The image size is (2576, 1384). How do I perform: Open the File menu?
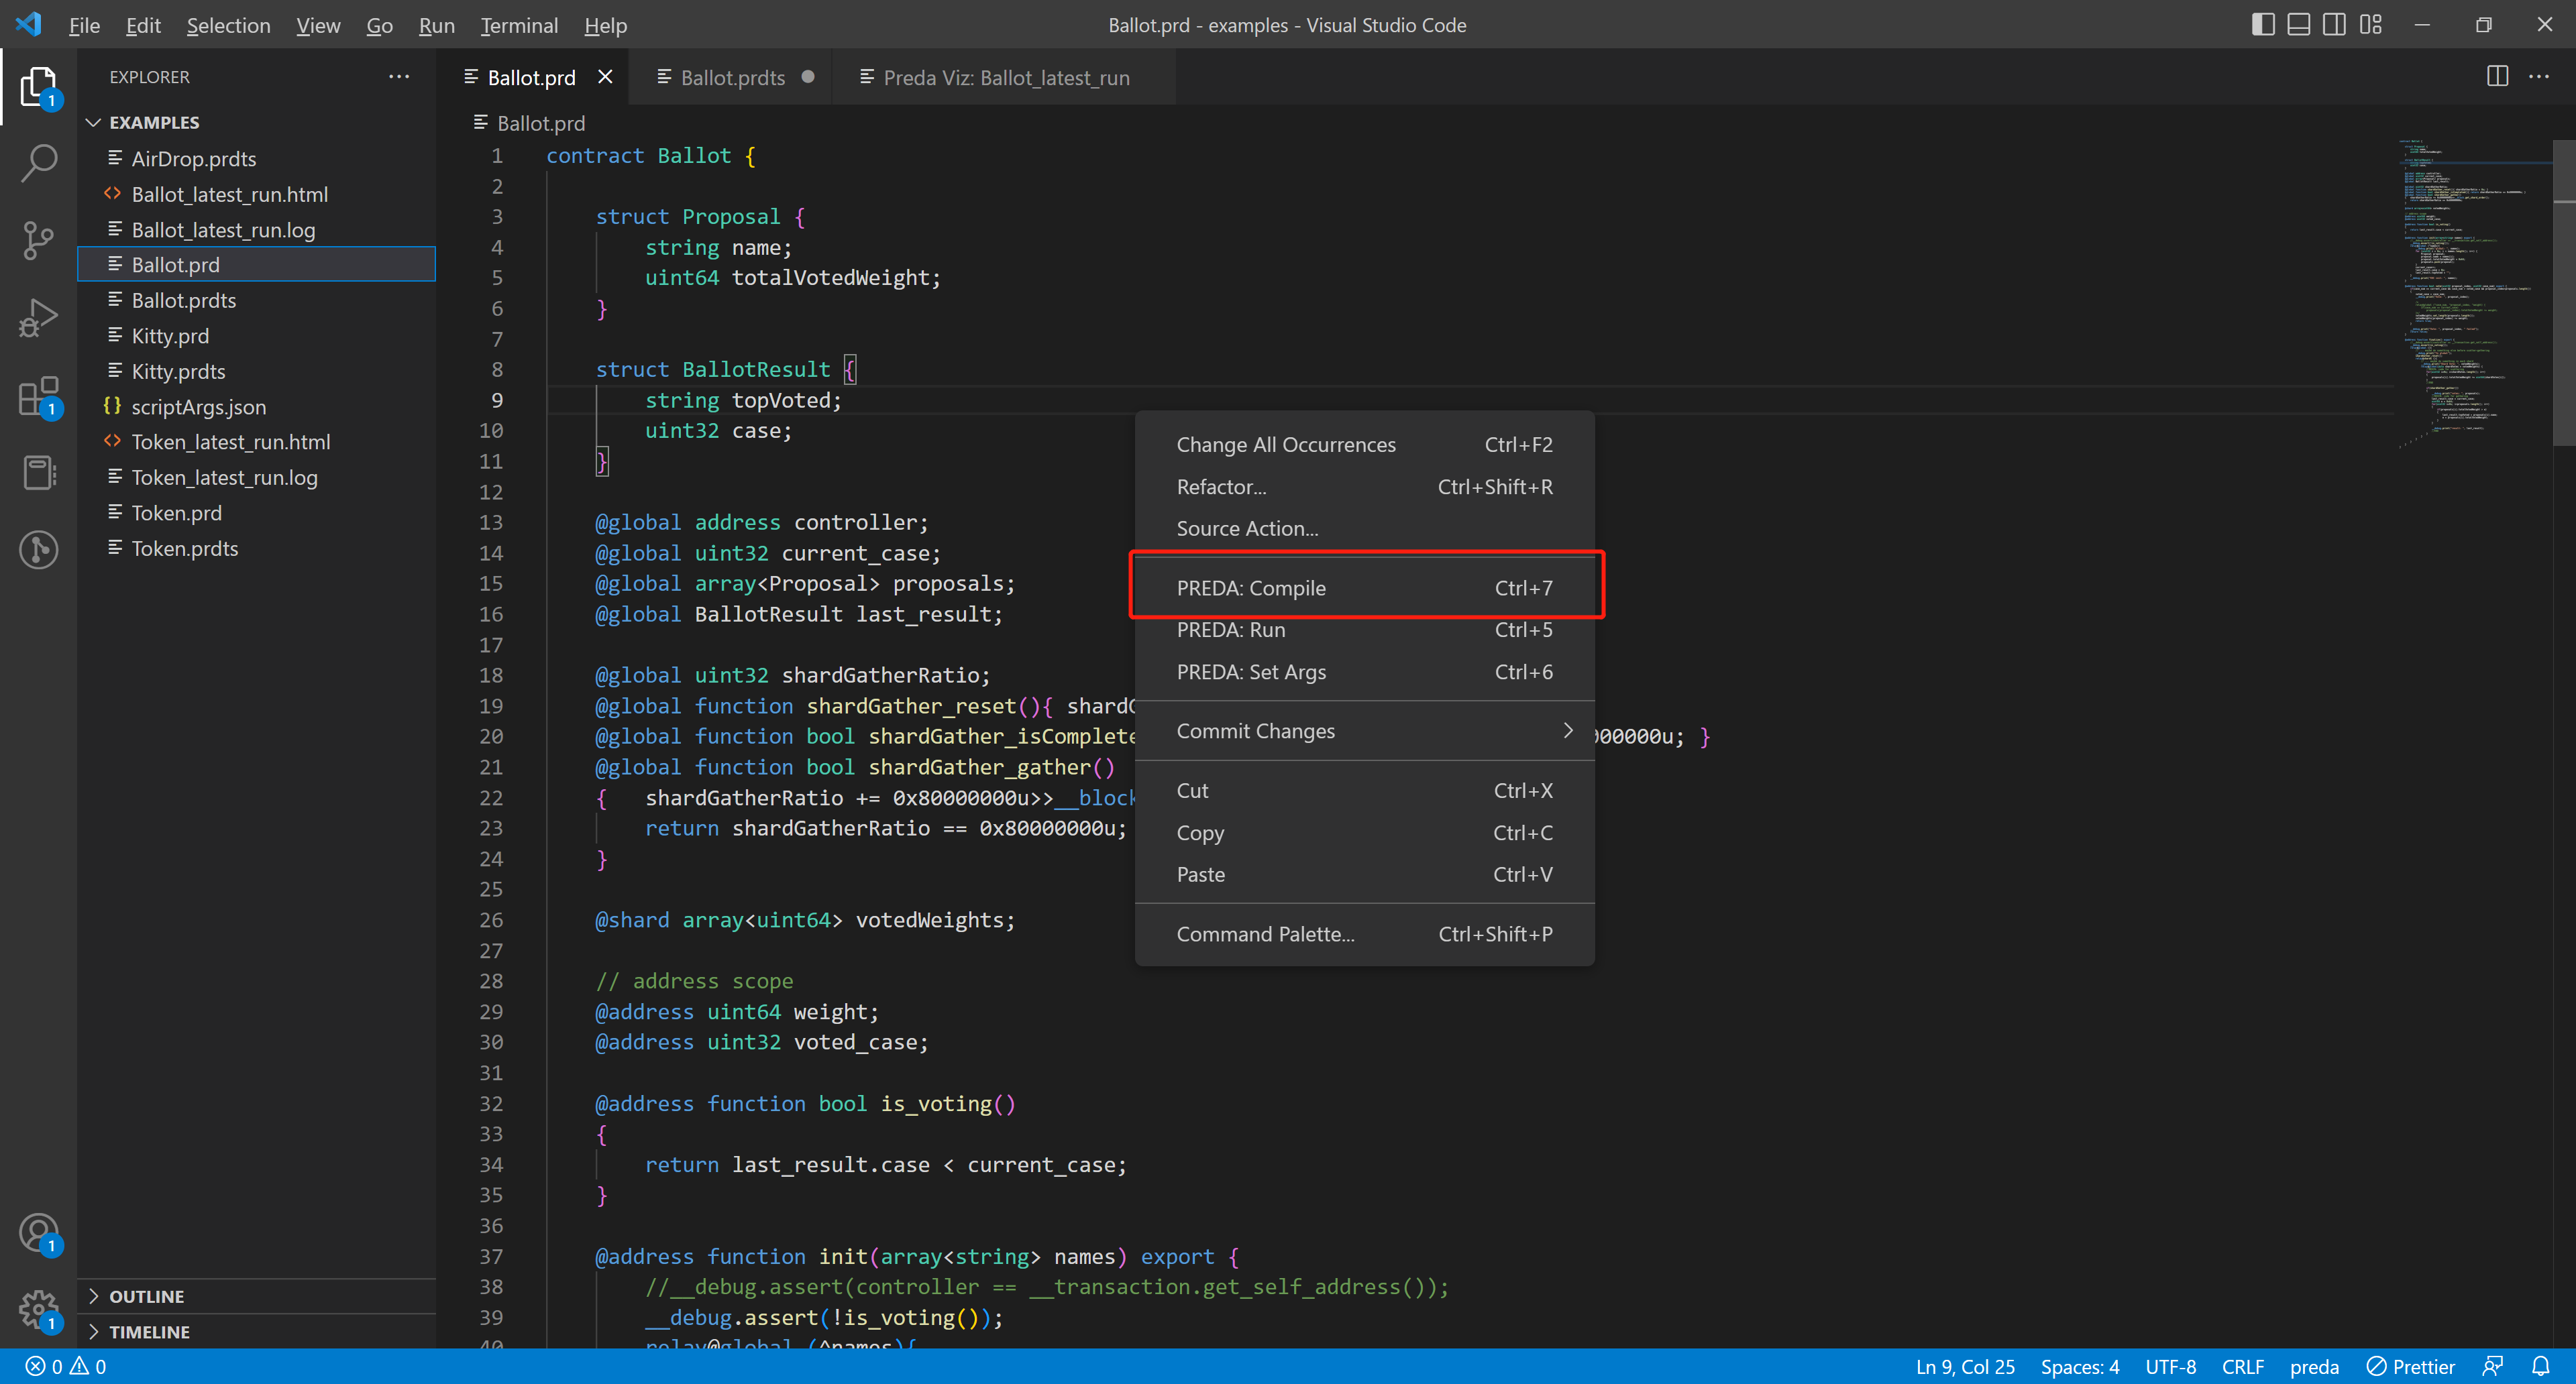(84, 25)
